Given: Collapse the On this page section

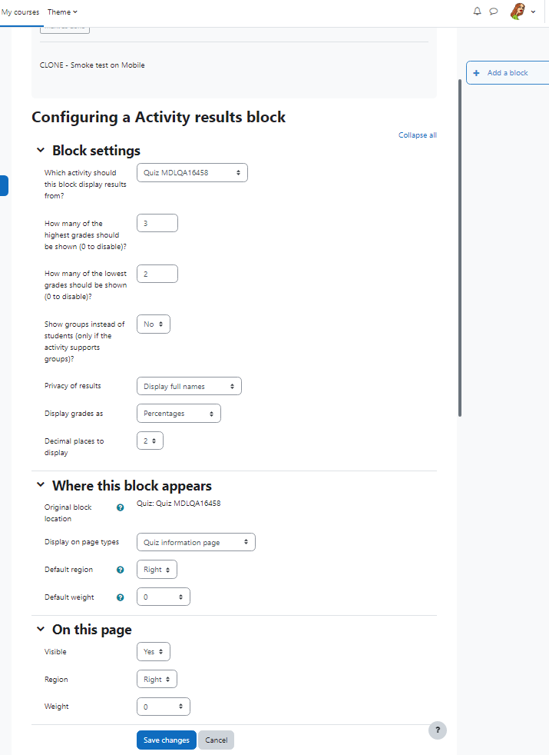Looking at the screenshot, I should 41,629.
